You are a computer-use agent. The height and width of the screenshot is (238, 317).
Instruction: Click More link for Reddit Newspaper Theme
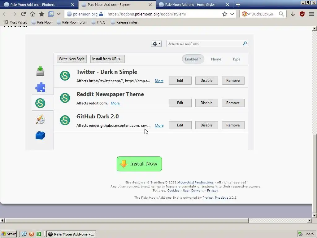tap(115, 103)
